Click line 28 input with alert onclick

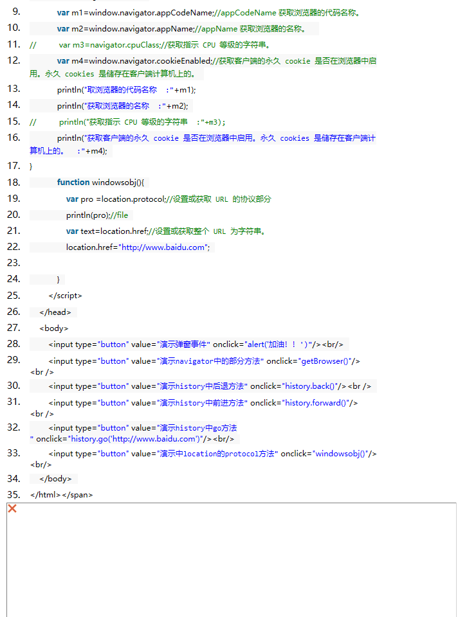196,344
